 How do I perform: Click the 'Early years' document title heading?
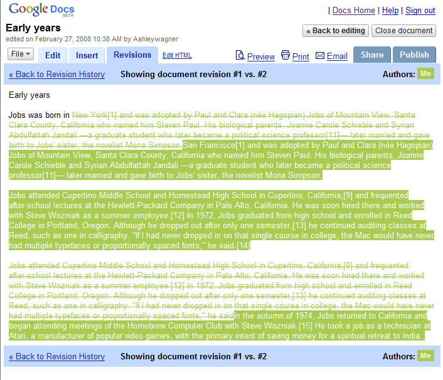click(33, 28)
